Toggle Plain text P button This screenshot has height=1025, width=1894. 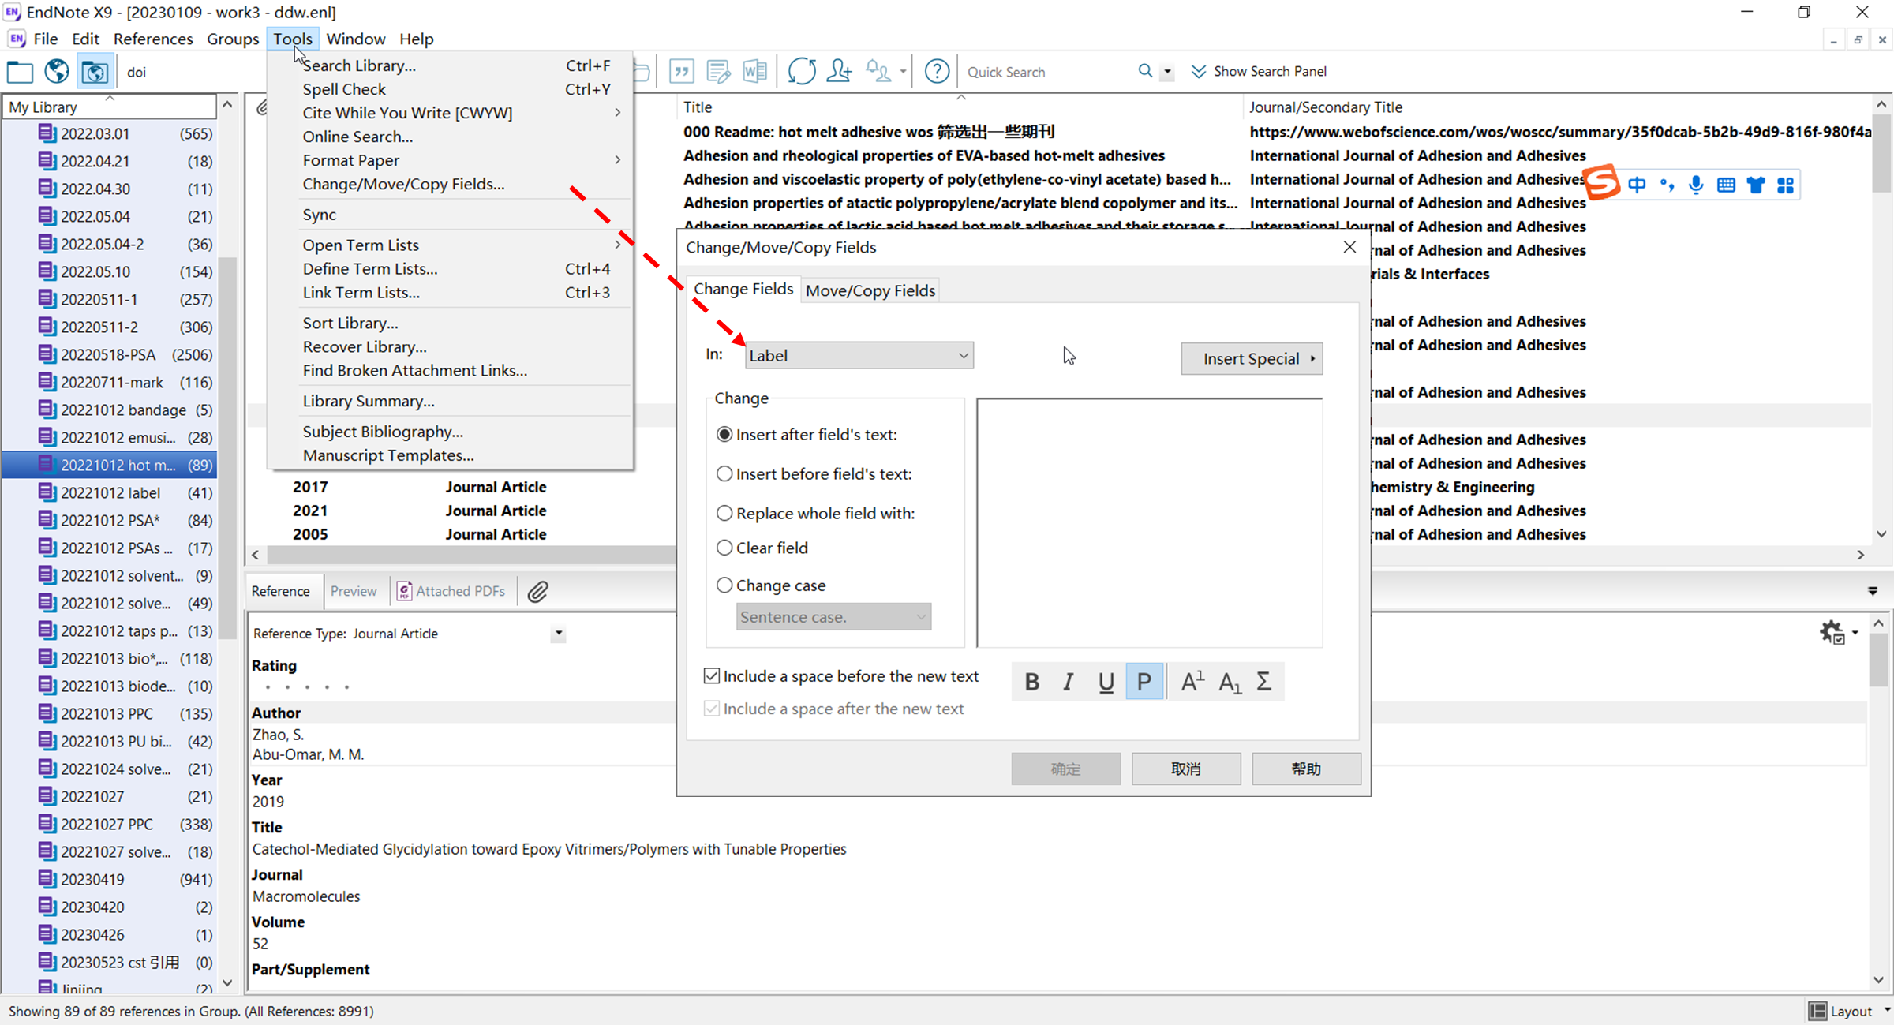coord(1144,682)
